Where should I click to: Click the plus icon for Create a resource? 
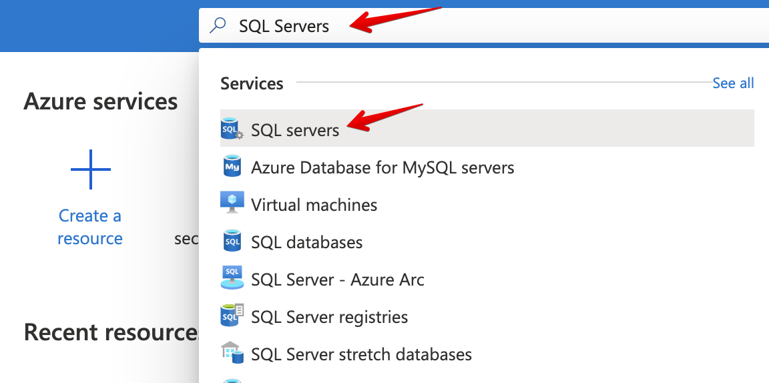coord(90,169)
